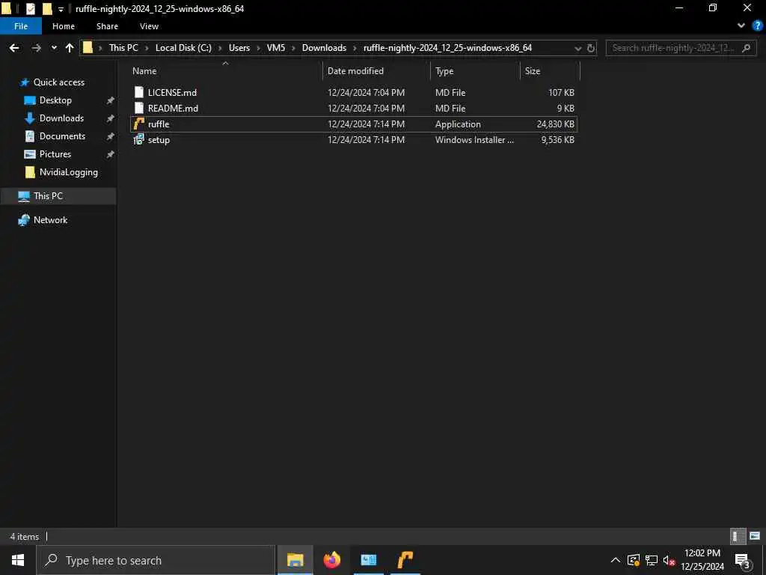The height and width of the screenshot is (575, 766).
Task: Click the New folder quick access toolbar icon
Action: pos(47,8)
